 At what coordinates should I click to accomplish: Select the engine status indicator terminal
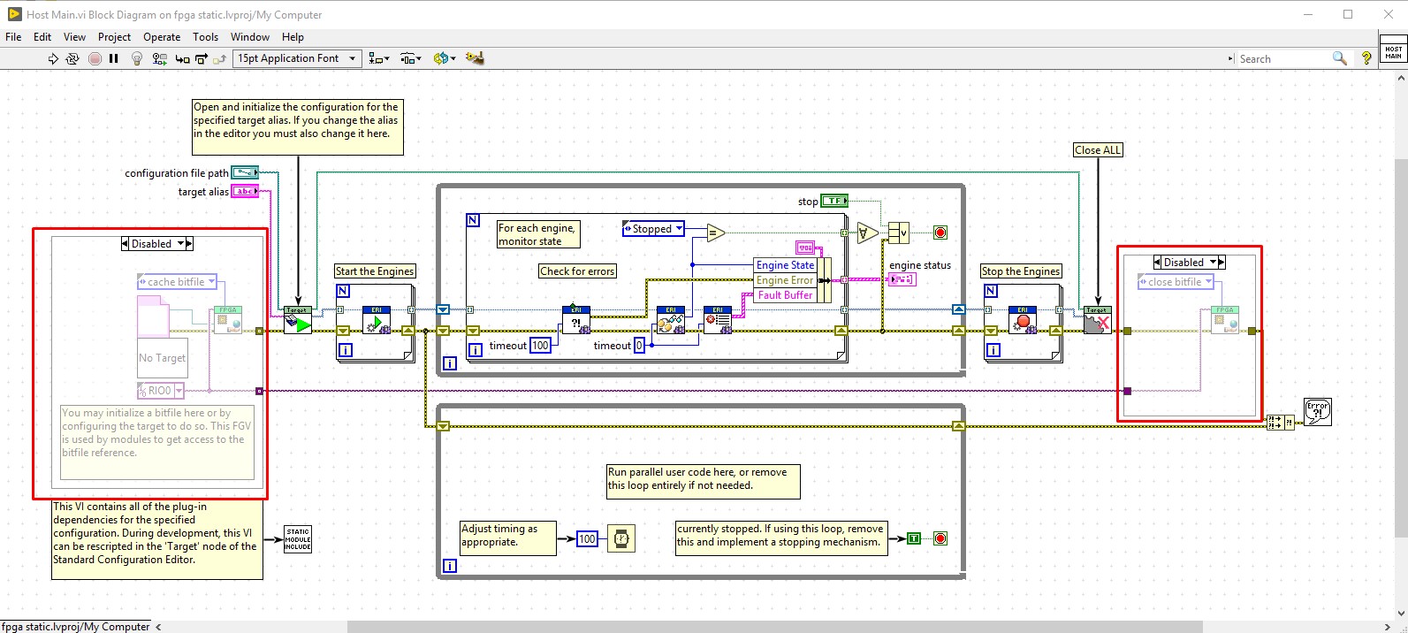902,279
